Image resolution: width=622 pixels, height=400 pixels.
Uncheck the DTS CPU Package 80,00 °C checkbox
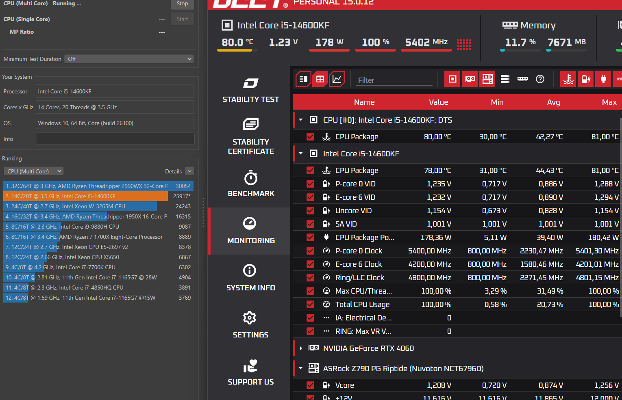[x=311, y=137]
